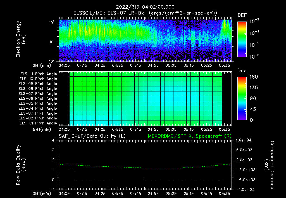286x198 pixels.
Task: Click the 10^-6 DEF scale value
Action: [x=254, y=56]
